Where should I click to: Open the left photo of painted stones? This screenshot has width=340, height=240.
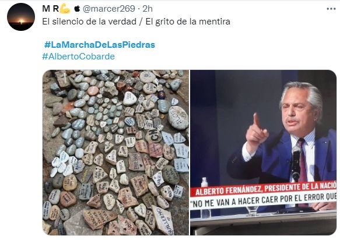[115, 153]
